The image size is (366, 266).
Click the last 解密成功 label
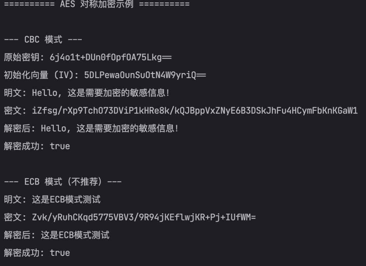pos(22,253)
